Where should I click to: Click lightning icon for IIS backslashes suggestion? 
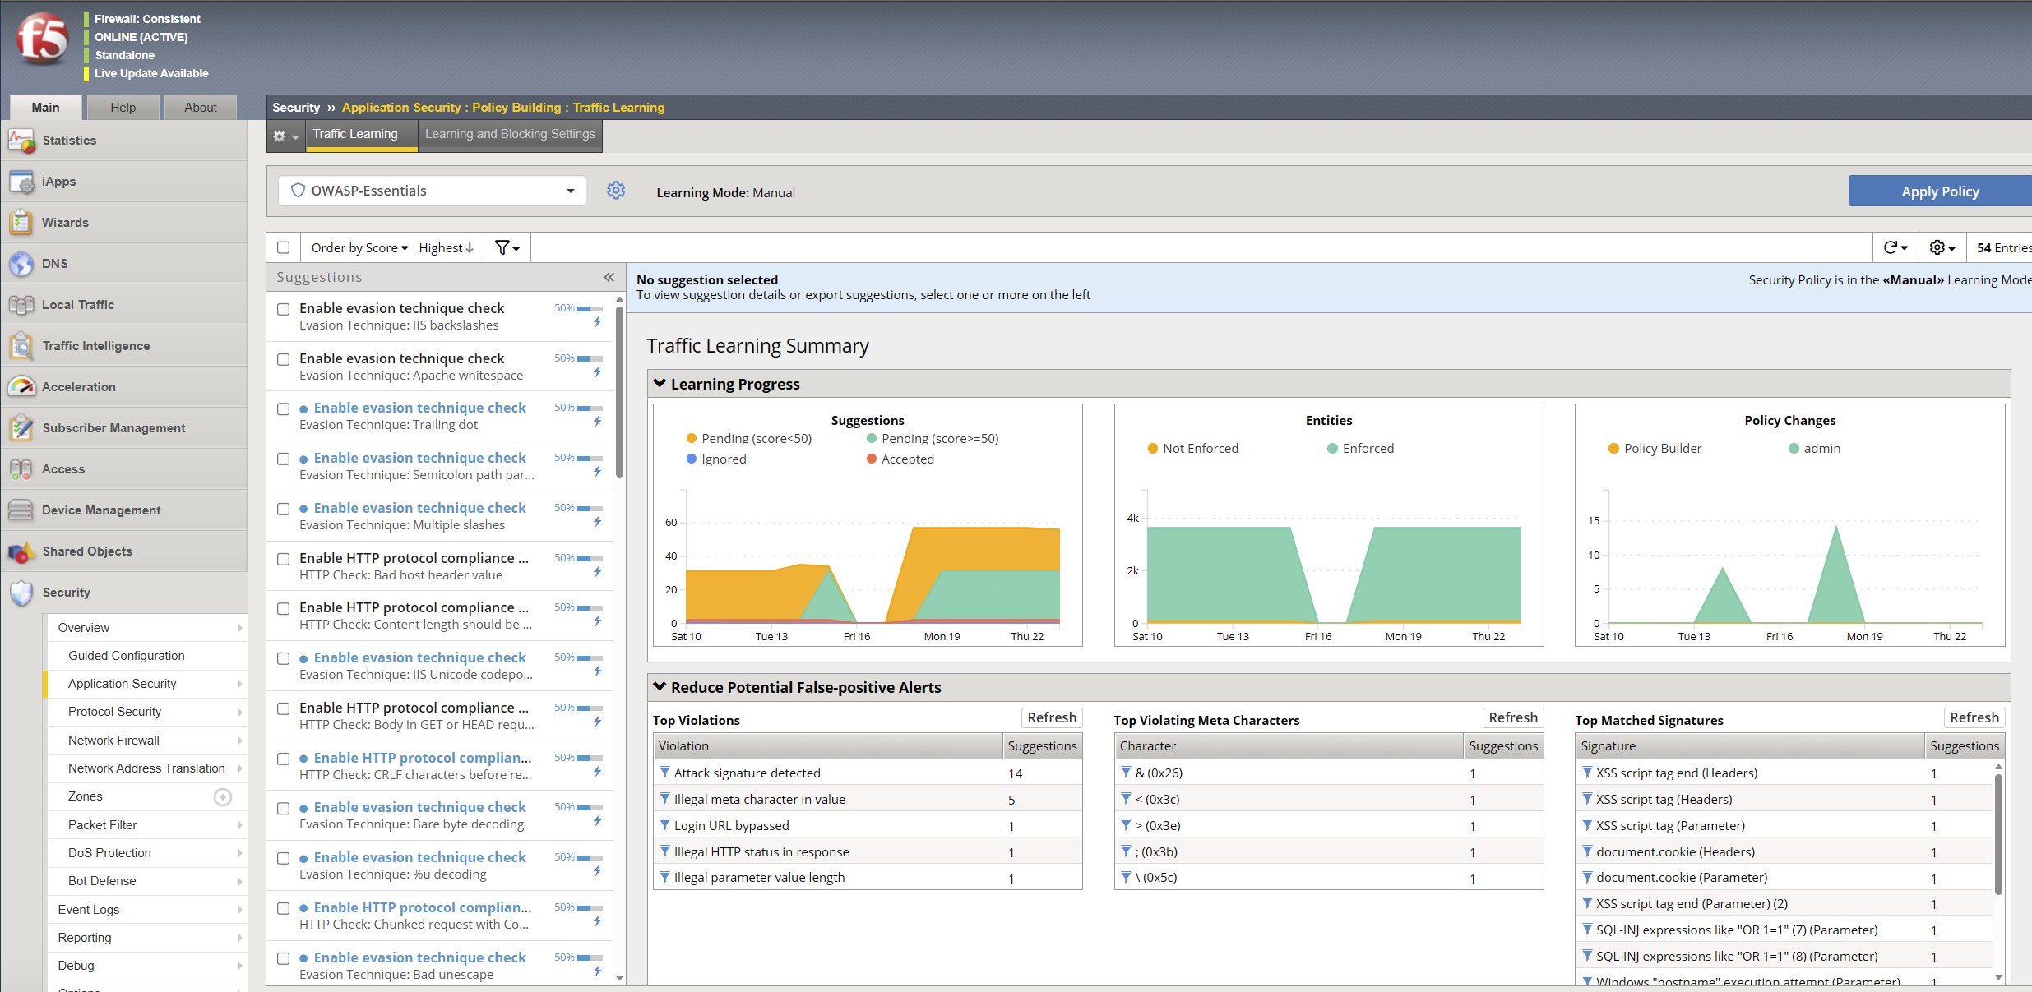tap(598, 322)
